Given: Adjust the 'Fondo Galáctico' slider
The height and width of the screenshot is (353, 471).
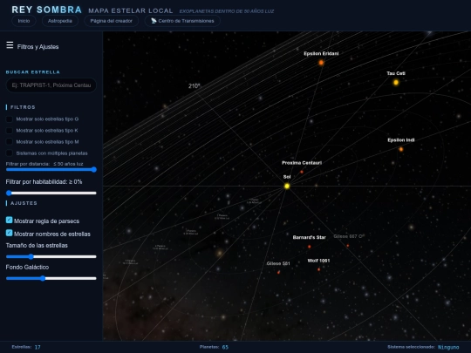Looking at the screenshot, I should [x=51, y=278].
